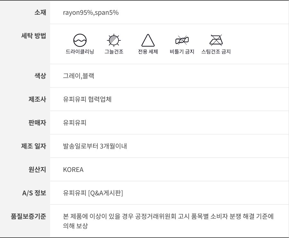The width and height of the screenshot is (289, 238).
Task: Click the 전용 세제 caption text
Action: pyautogui.click(x=148, y=52)
